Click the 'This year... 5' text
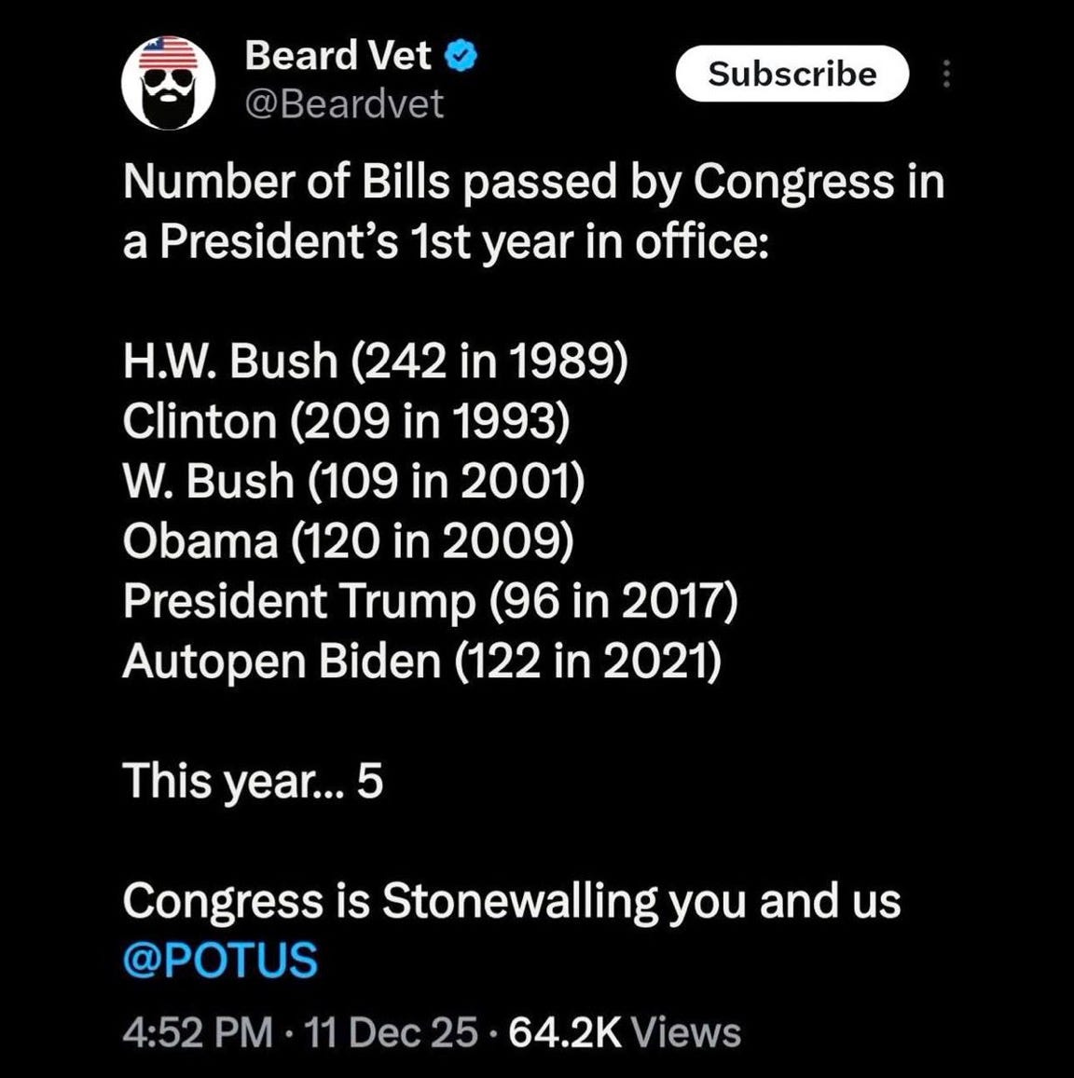 click(253, 782)
